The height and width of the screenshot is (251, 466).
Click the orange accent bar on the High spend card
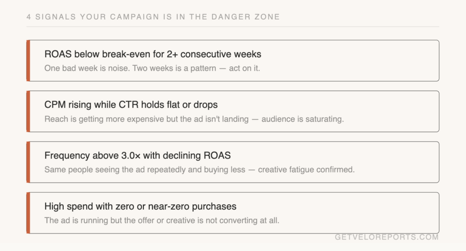(x=28, y=213)
